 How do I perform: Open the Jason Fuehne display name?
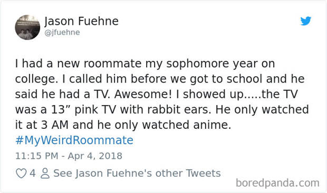[x=81, y=21]
